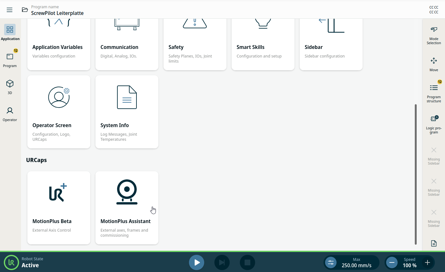Open Mode Selection in right sidebar
The height and width of the screenshot is (272, 445).
tap(434, 36)
